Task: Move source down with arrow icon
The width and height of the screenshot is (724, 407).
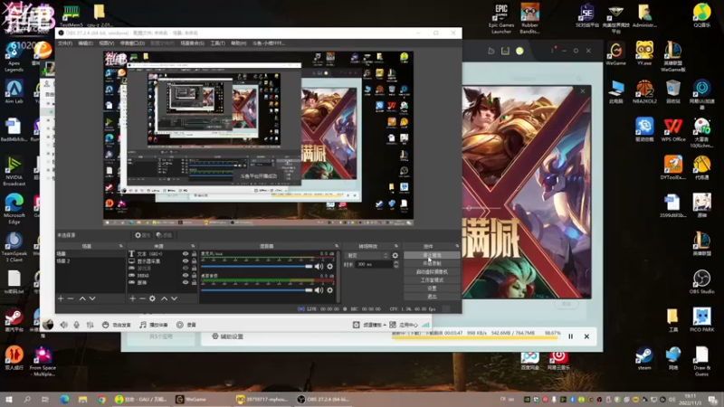Action: click(174, 298)
